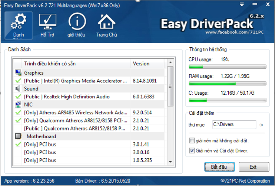Select the Sound category row
275x186 pixels.
[89, 88]
